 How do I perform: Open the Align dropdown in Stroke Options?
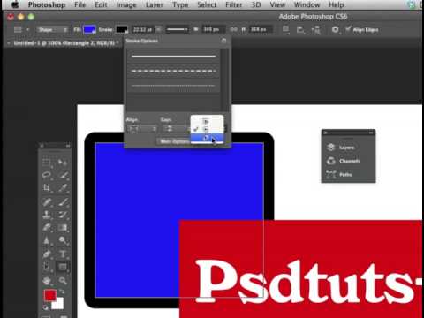pos(141,129)
